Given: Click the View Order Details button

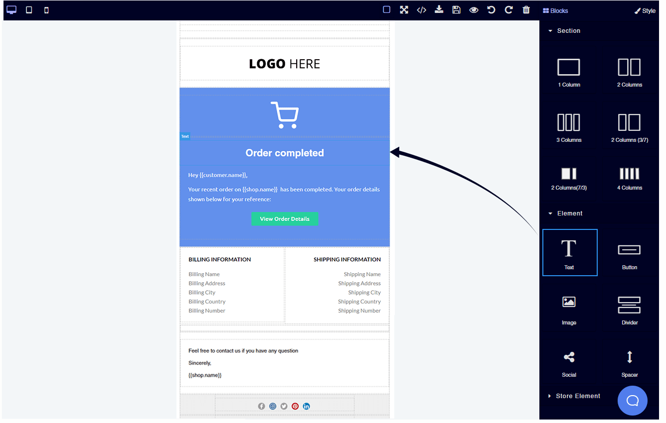Looking at the screenshot, I should coord(285,218).
